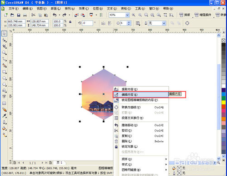
Task: Expand the 样式 (S) submenu
Action: click(x=144, y=164)
